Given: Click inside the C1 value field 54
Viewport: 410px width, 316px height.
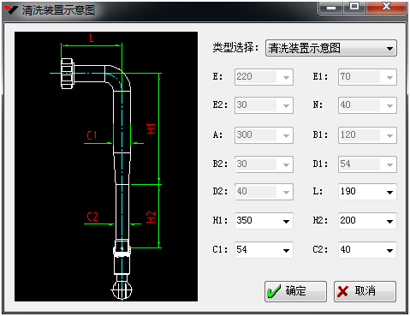Looking at the screenshot, I should [258, 250].
